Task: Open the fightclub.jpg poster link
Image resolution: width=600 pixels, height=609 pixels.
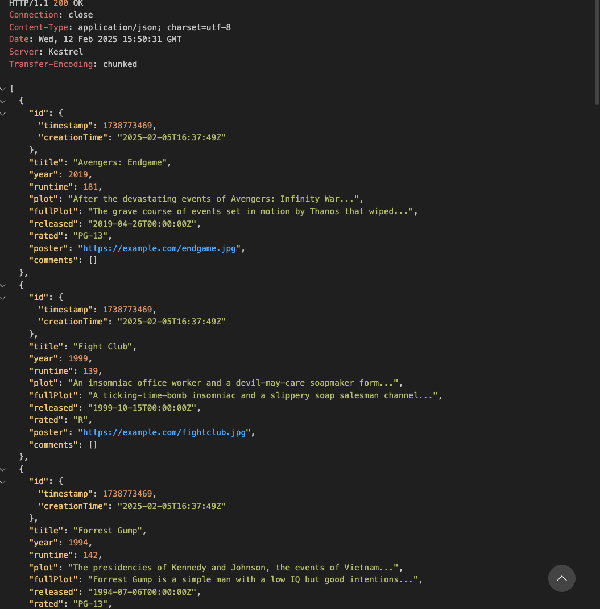Action: (164, 432)
